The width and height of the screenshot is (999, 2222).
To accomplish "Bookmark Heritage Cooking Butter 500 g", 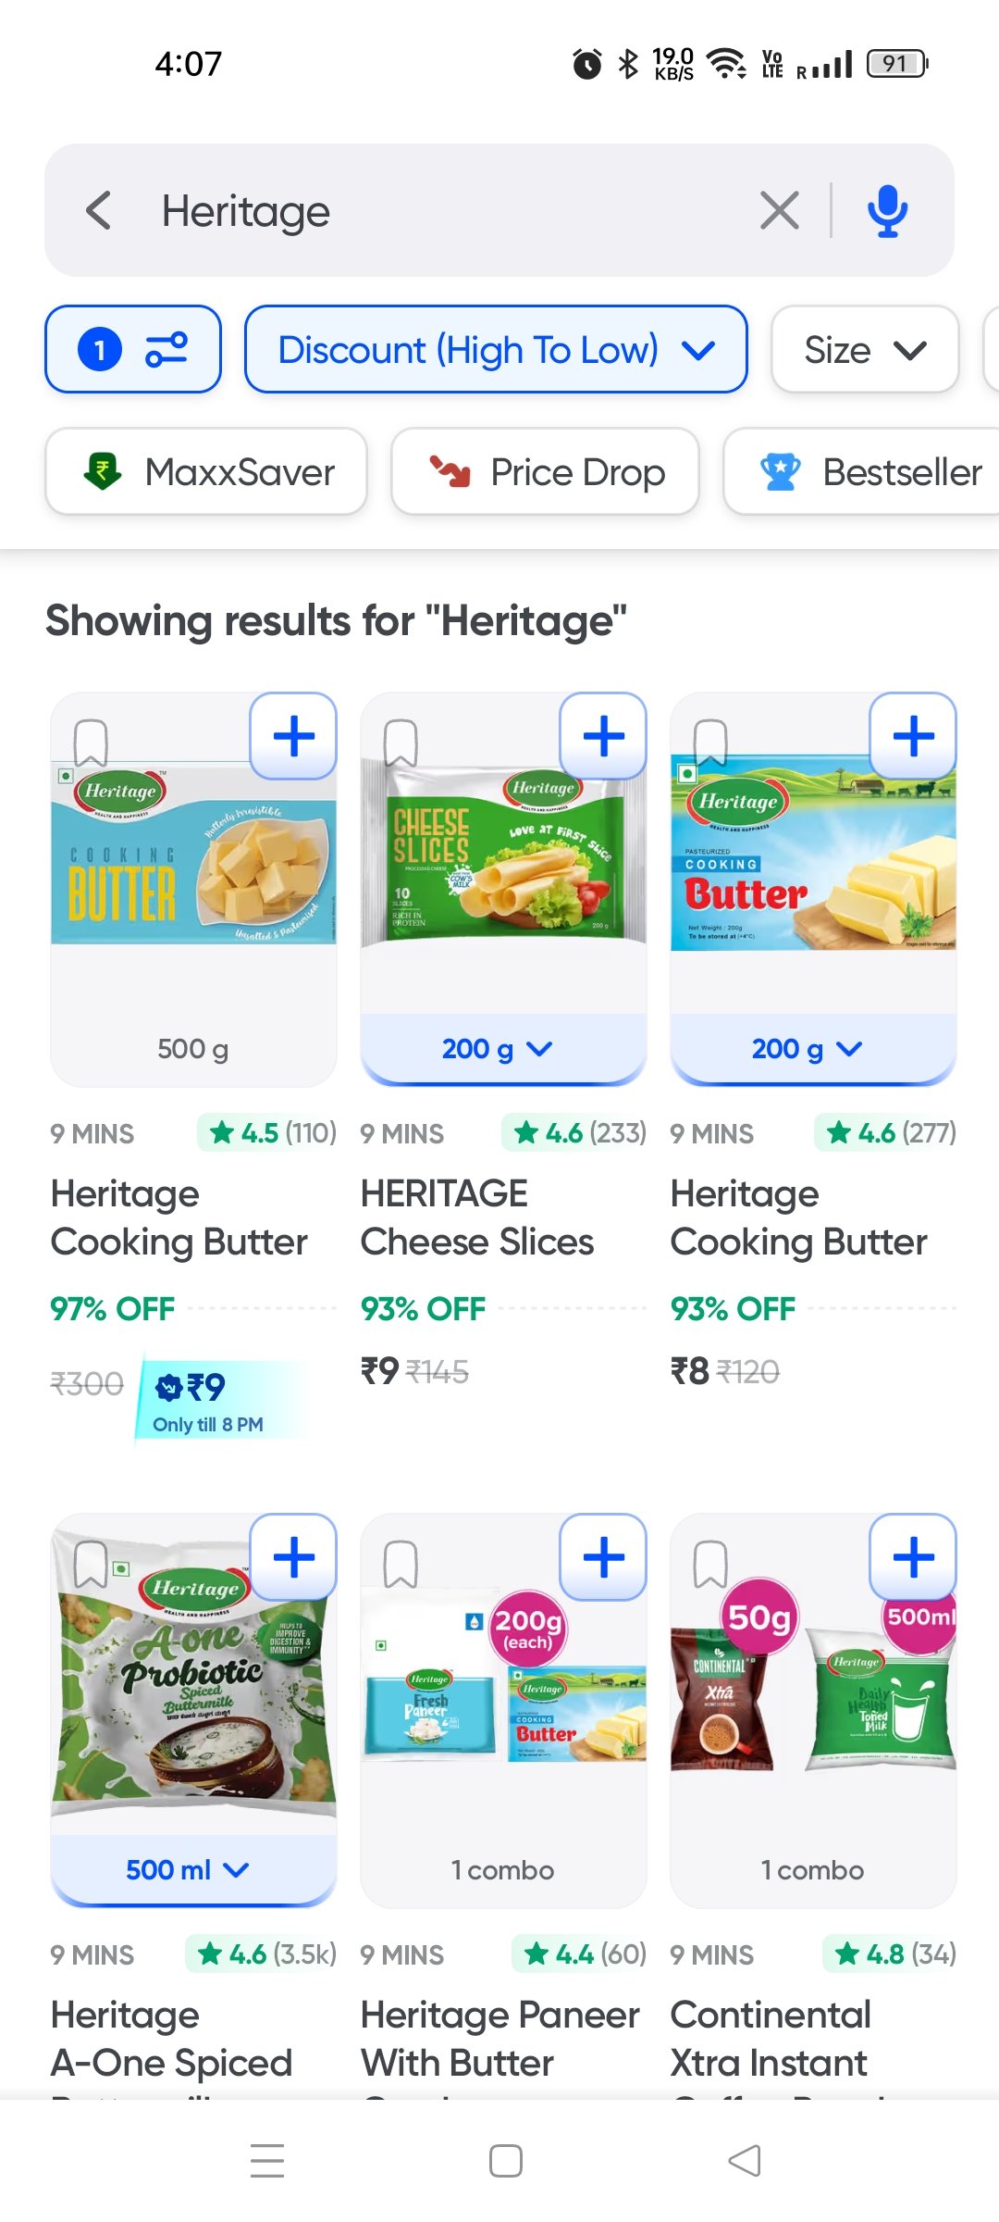I will pos(91,743).
